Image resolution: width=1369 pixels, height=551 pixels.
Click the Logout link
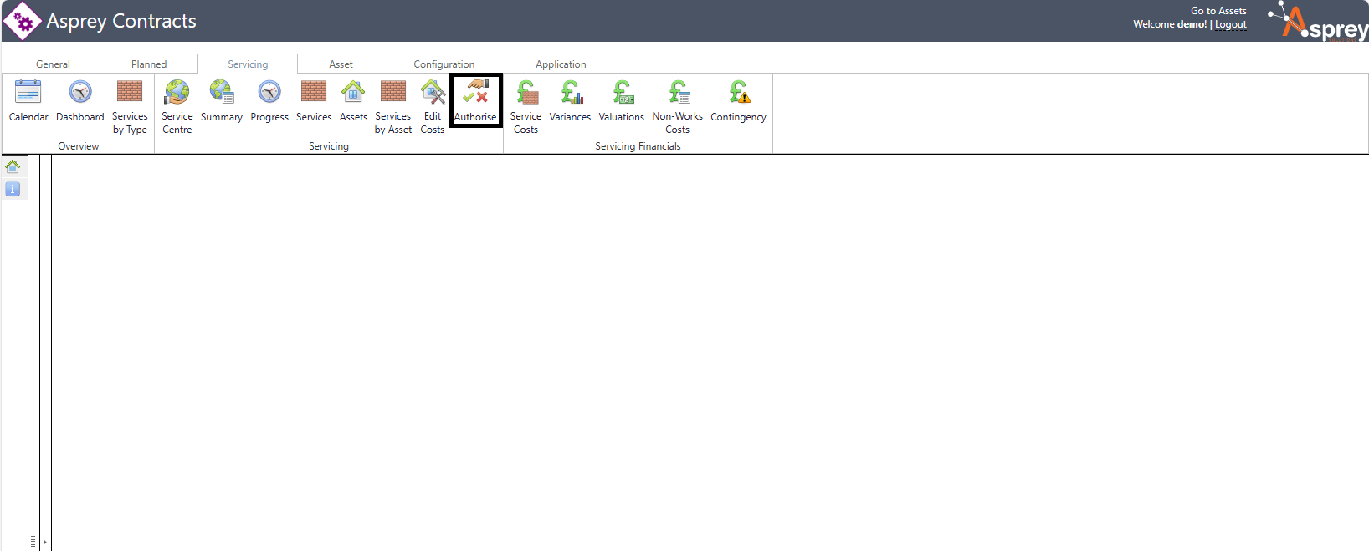(x=1230, y=25)
